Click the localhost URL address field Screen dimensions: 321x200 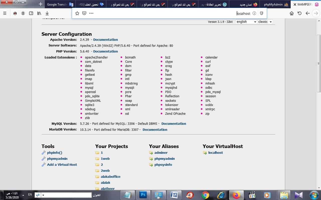176,13
